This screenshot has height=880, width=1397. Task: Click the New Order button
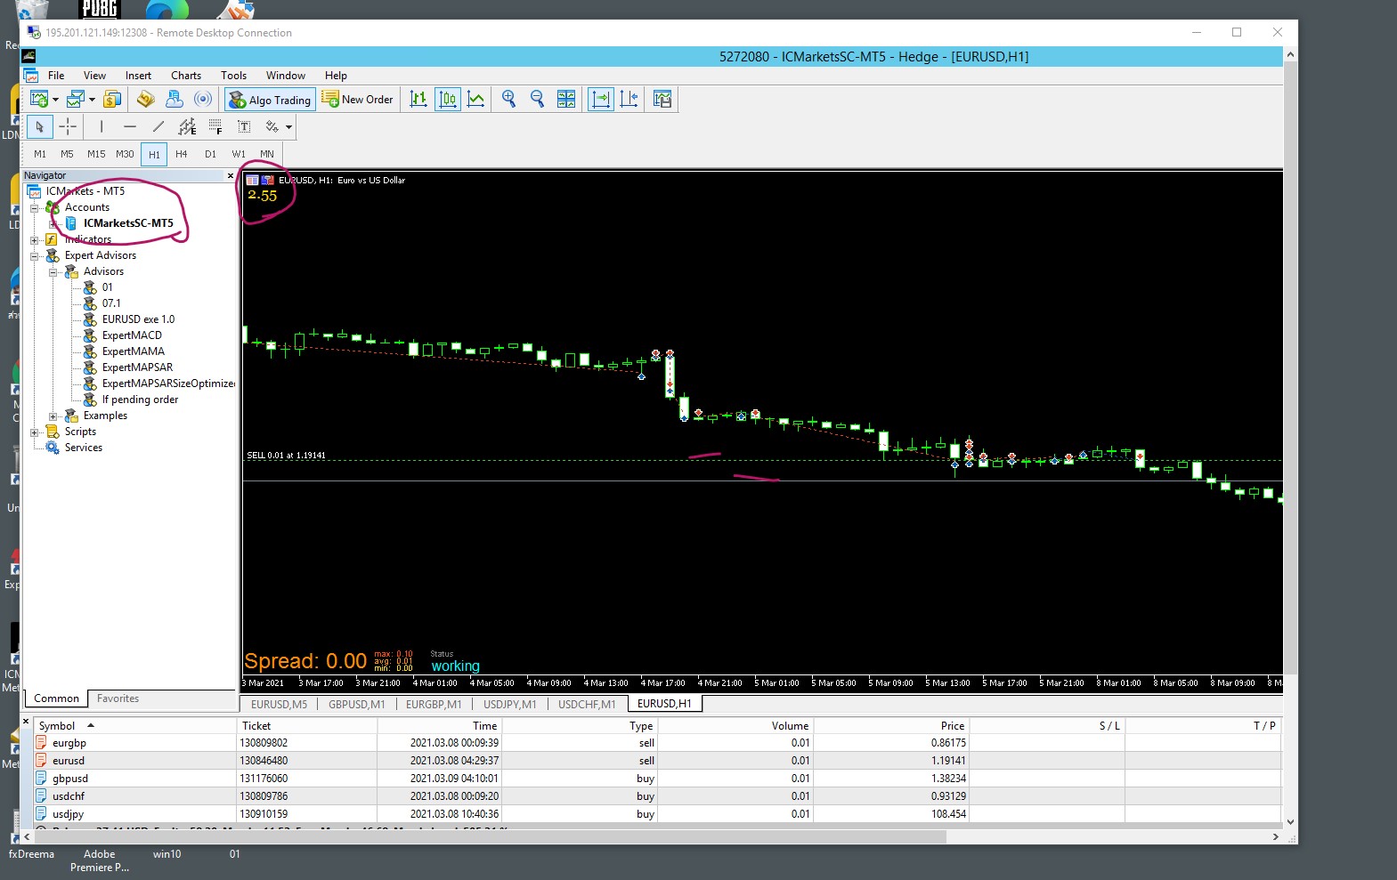pyautogui.click(x=358, y=100)
